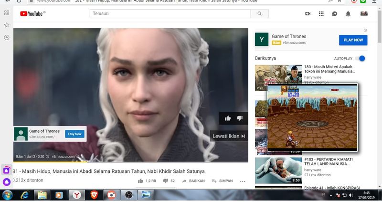
Task: Open the Game of Thrones sidebar ad title
Action: [x=289, y=36]
